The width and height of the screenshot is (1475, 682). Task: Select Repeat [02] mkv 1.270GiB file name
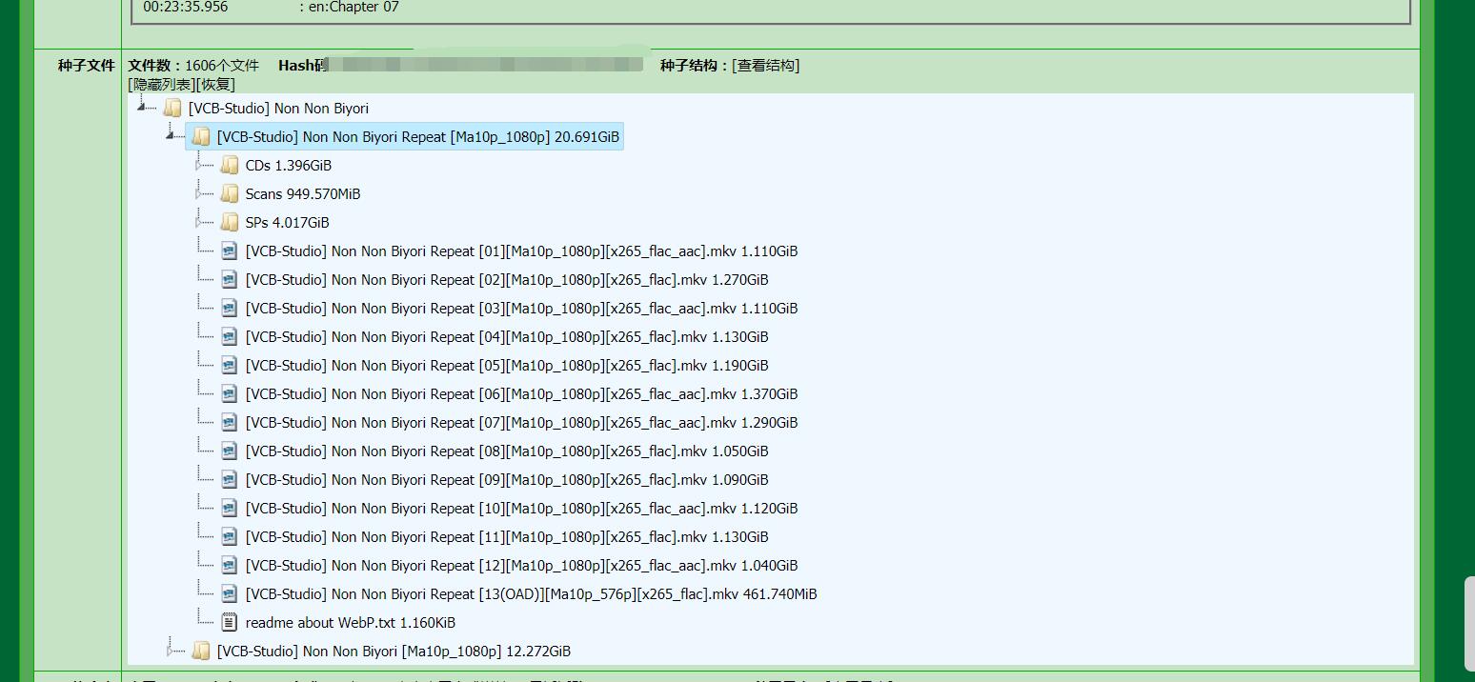click(507, 280)
